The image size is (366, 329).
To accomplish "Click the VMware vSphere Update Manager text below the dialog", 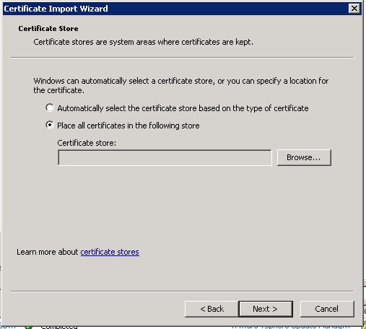I will 290,327.
